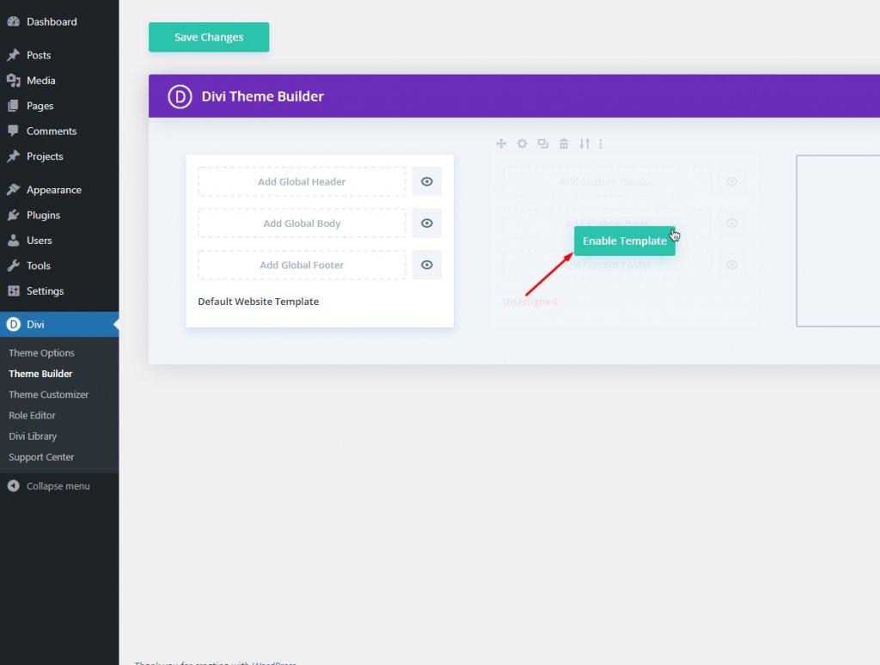This screenshot has width=880, height=665.
Task: Click the template export arrows icon
Action: tap(584, 143)
